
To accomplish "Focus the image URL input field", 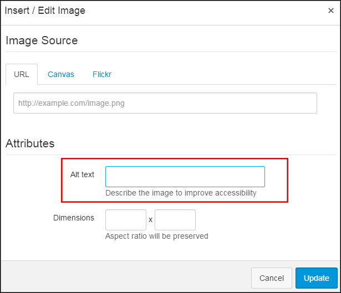I will (x=165, y=103).
